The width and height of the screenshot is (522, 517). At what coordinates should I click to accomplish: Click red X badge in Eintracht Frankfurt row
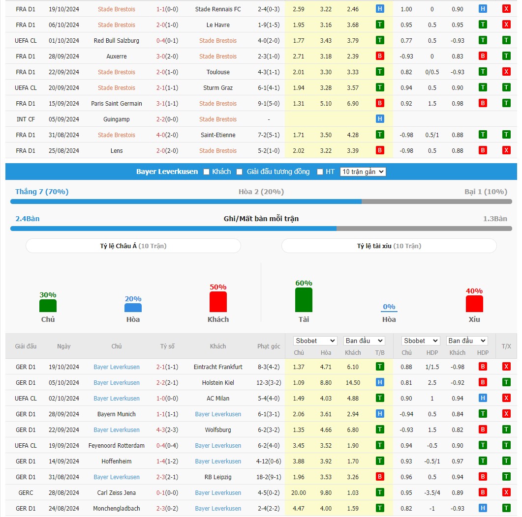click(506, 367)
